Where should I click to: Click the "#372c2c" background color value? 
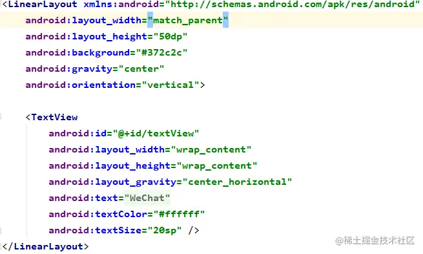tap(161, 52)
